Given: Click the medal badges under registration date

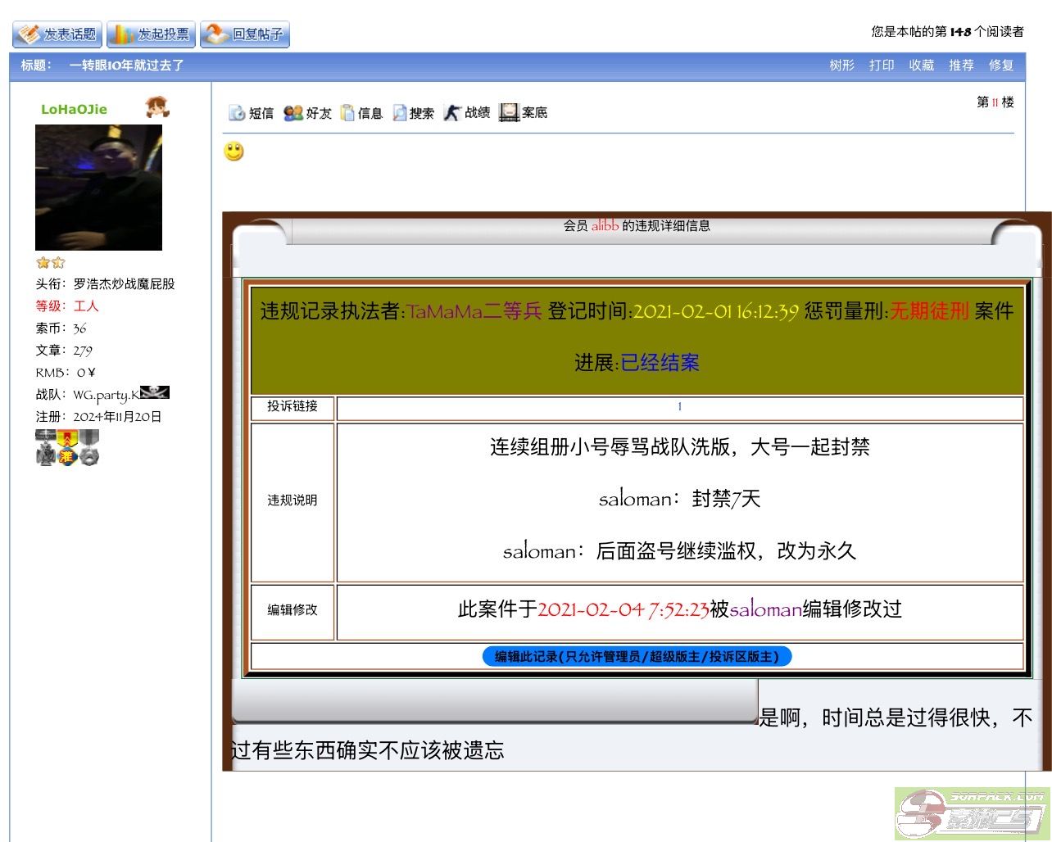Looking at the screenshot, I should [67, 448].
